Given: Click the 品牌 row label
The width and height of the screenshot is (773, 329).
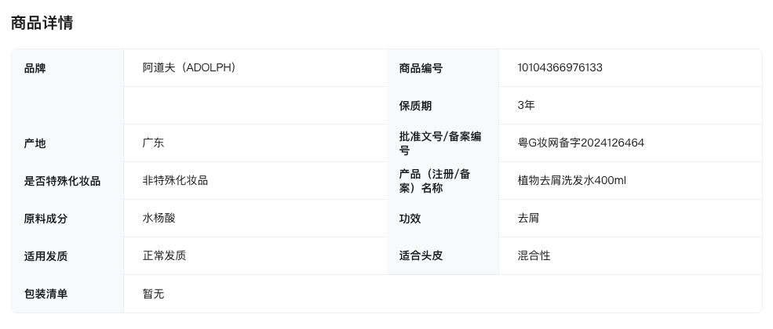Looking at the screenshot, I should pos(35,68).
